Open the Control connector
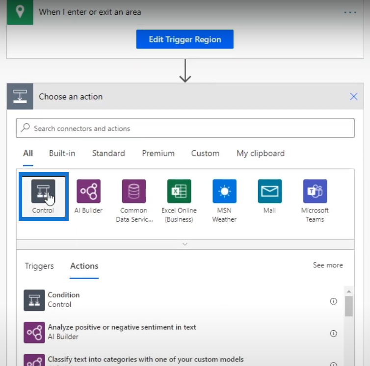This screenshot has width=370, height=366. click(43, 197)
